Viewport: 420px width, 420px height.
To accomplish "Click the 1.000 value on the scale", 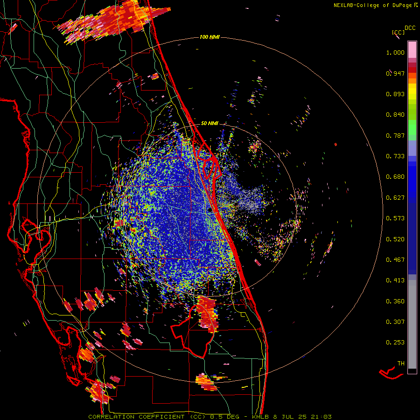I will click(x=395, y=52).
